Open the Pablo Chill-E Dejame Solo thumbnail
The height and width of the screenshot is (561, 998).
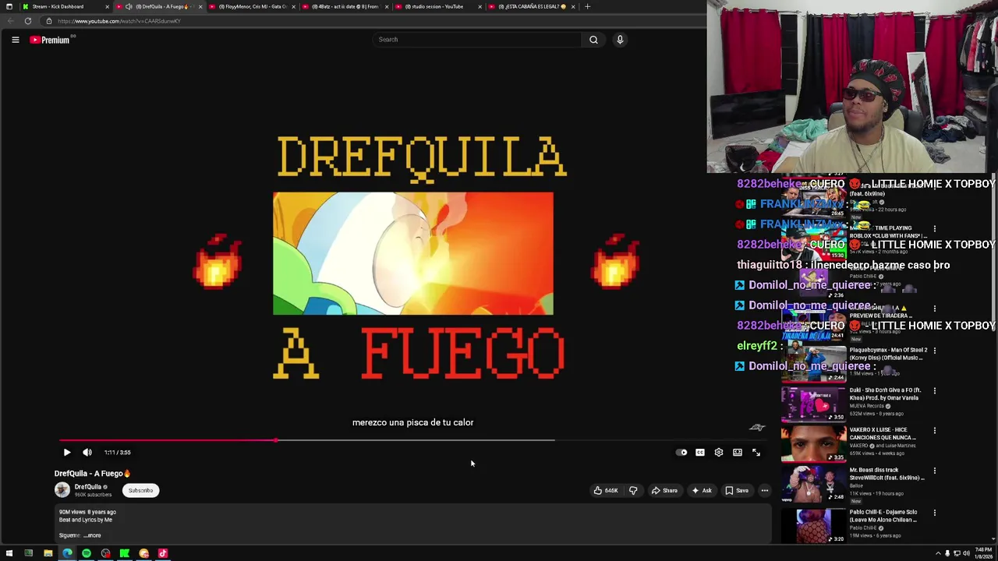(x=814, y=525)
